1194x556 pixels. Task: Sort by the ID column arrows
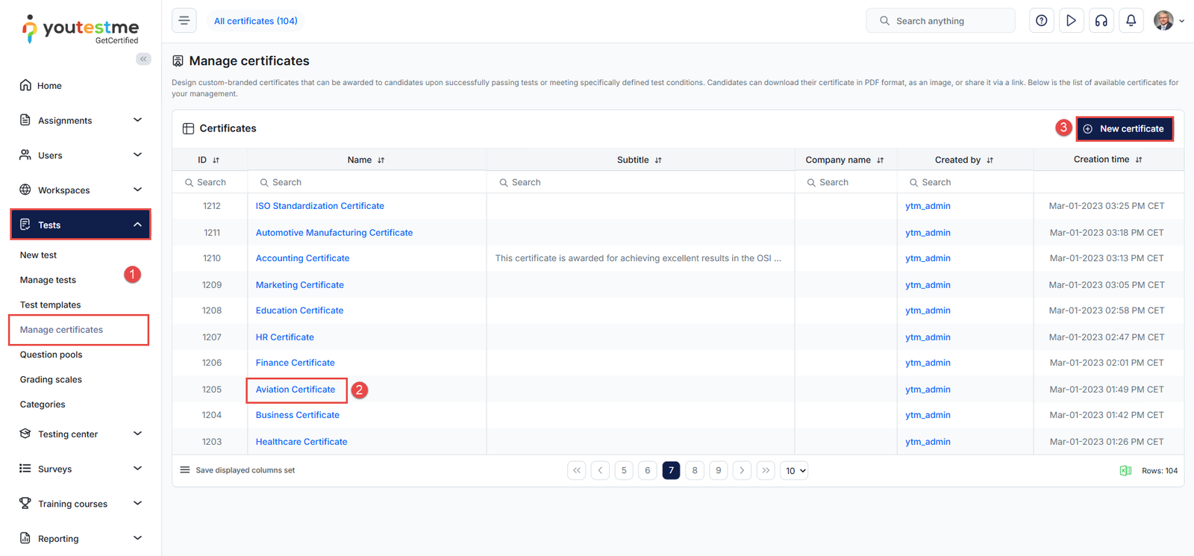[216, 160]
